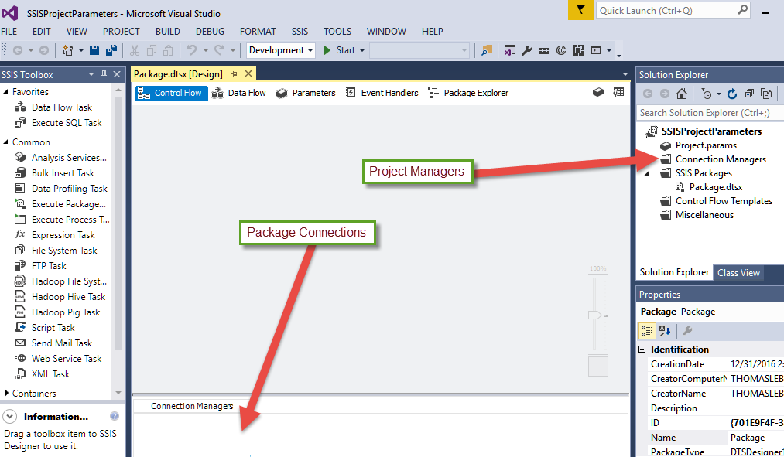Open the SSIS menu
The width and height of the screenshot is (784, 457).
pyautogui.click(x=300, y=32)
